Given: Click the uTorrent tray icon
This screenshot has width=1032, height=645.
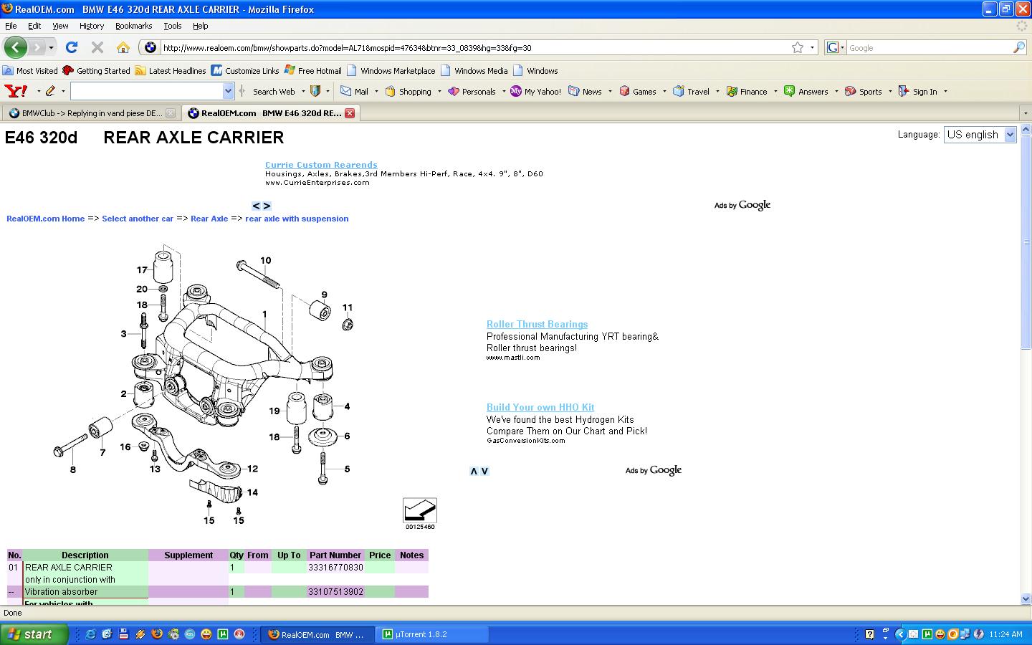Looking at the screenshot, I should pos(927,634).
